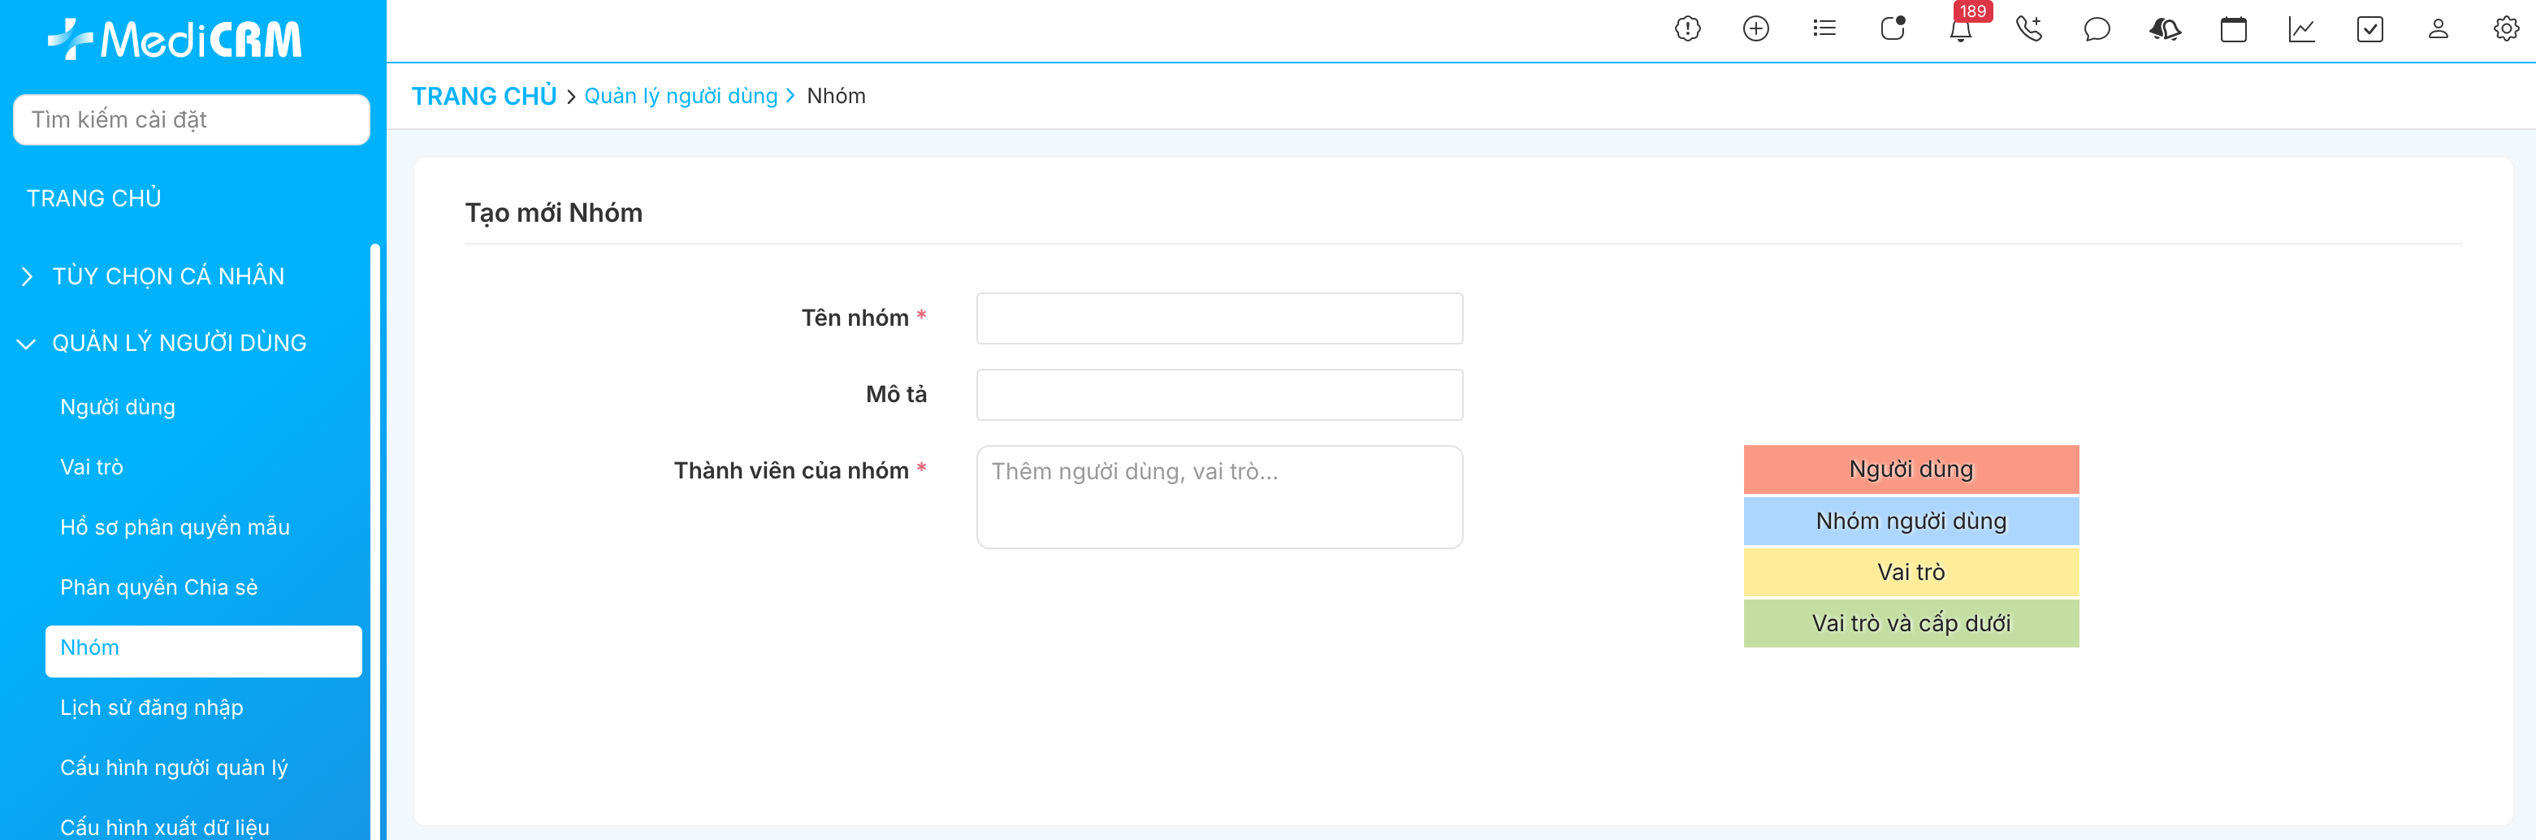Click the exclamation alert badge icon
The width and height of the screenshot is (2536, 840).
(x=1687, y=29)
